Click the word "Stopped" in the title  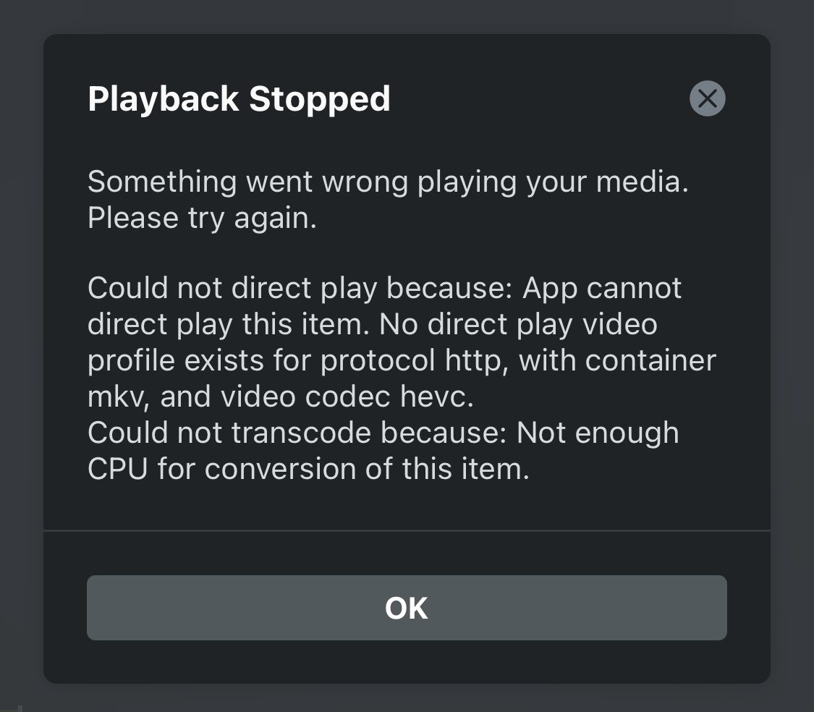[319, 99]
